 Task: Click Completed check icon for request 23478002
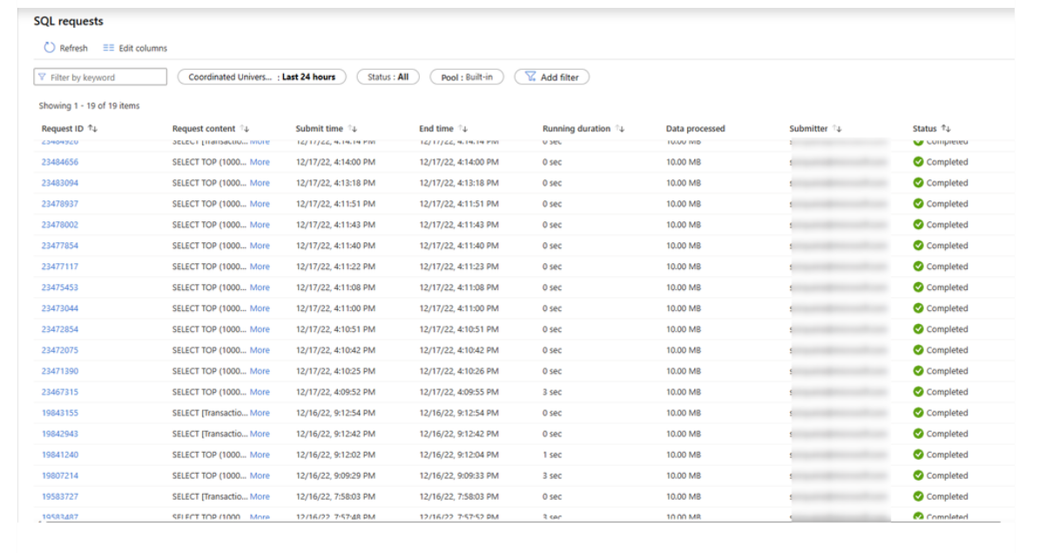pos(919,225)
